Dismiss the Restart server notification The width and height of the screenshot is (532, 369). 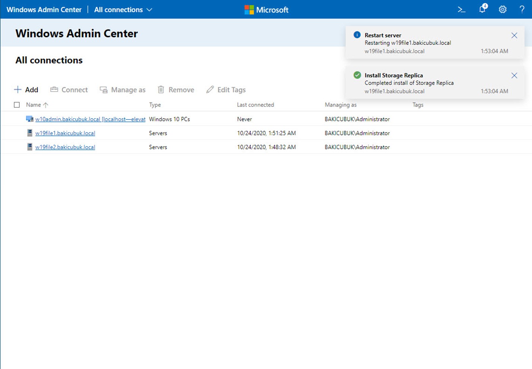click(514, 35)
